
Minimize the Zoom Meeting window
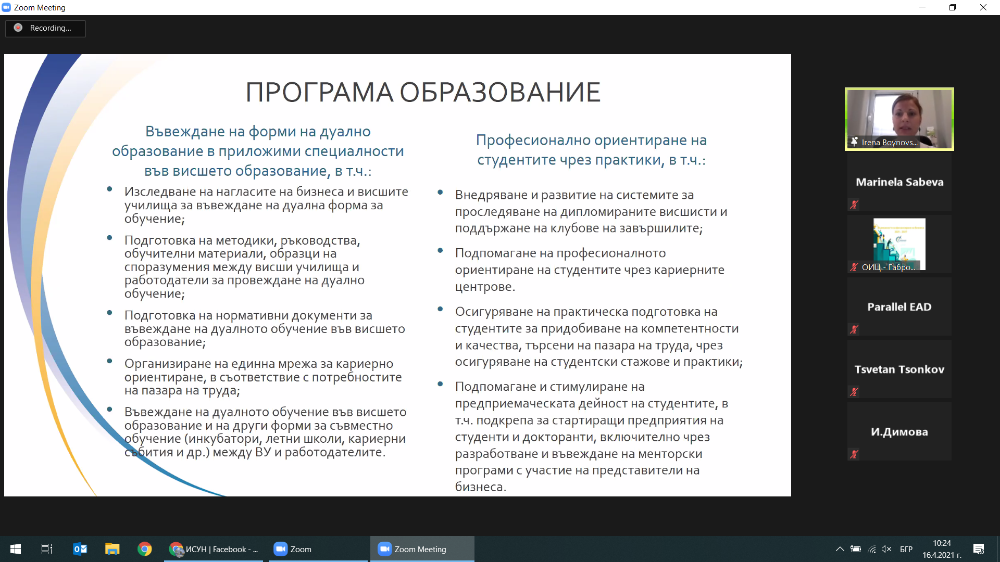tap(922, 7)
